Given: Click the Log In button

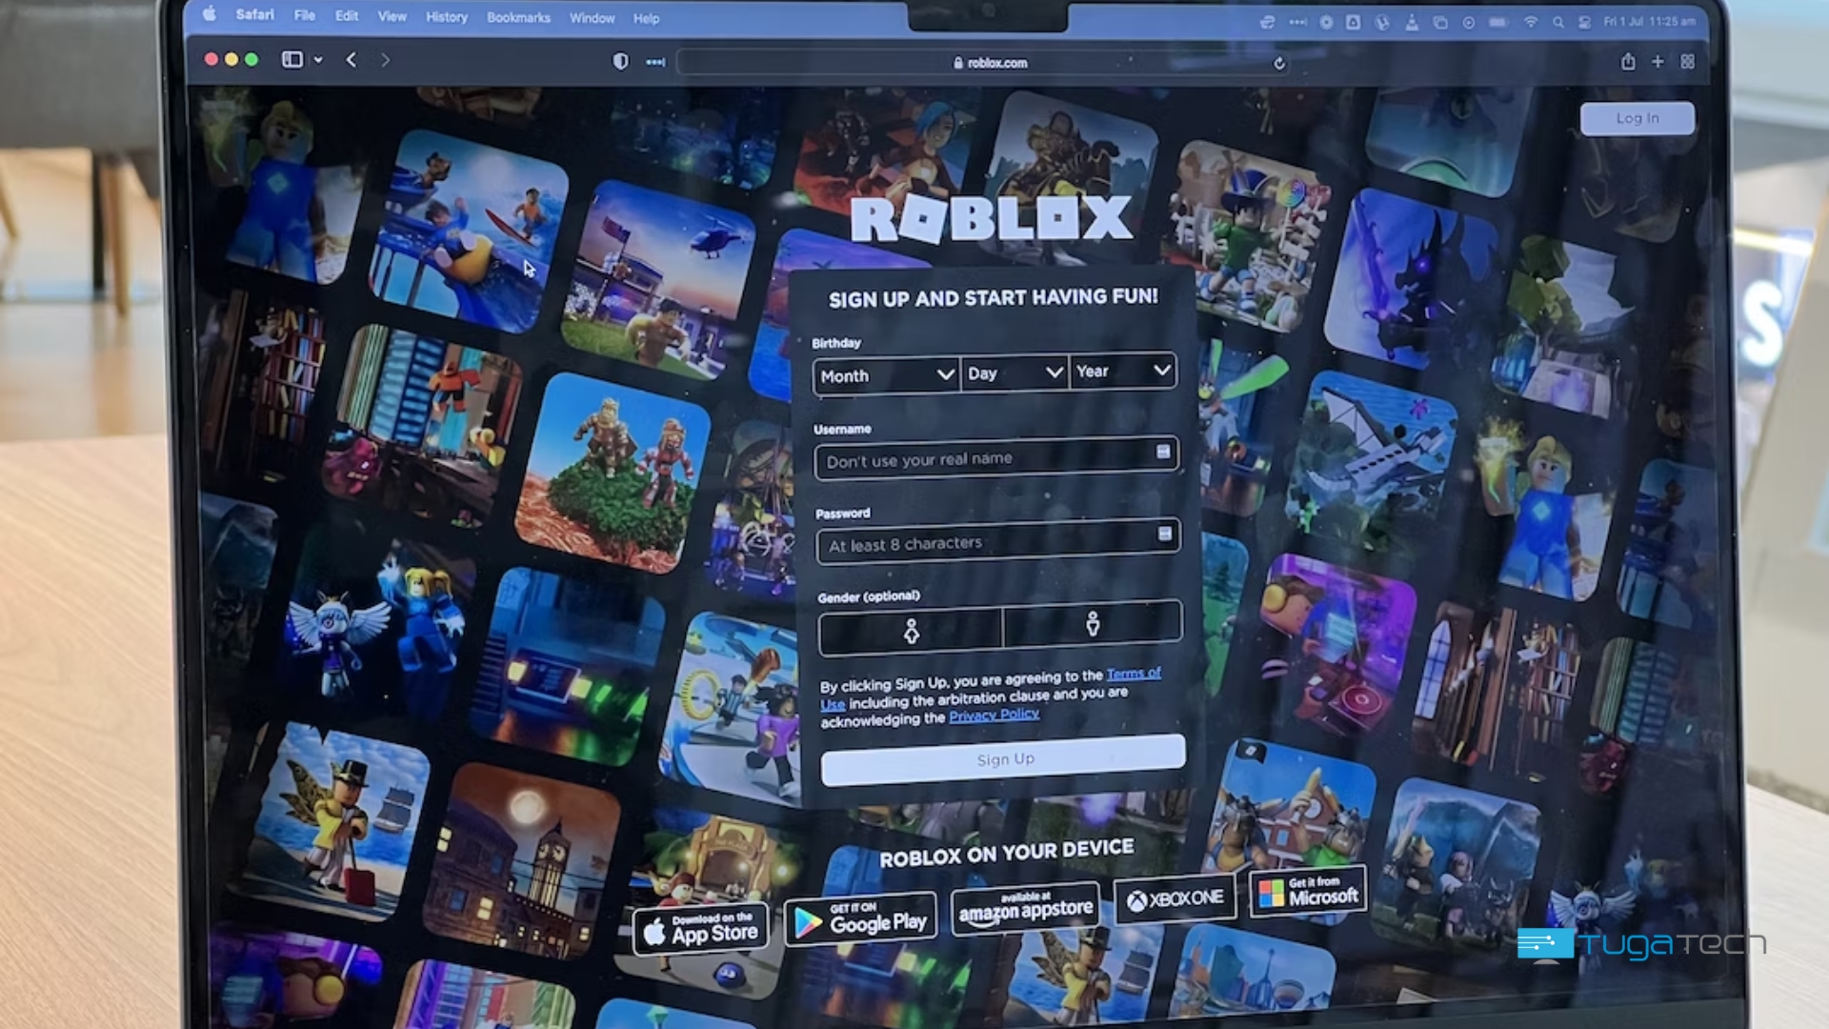Looking at the screenshot, I should [1637, 117].
